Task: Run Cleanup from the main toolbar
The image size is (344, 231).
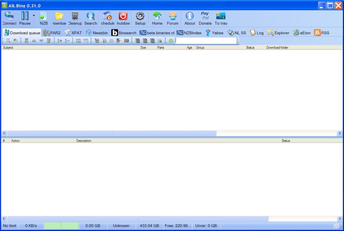Action: [x=74, y=18]
